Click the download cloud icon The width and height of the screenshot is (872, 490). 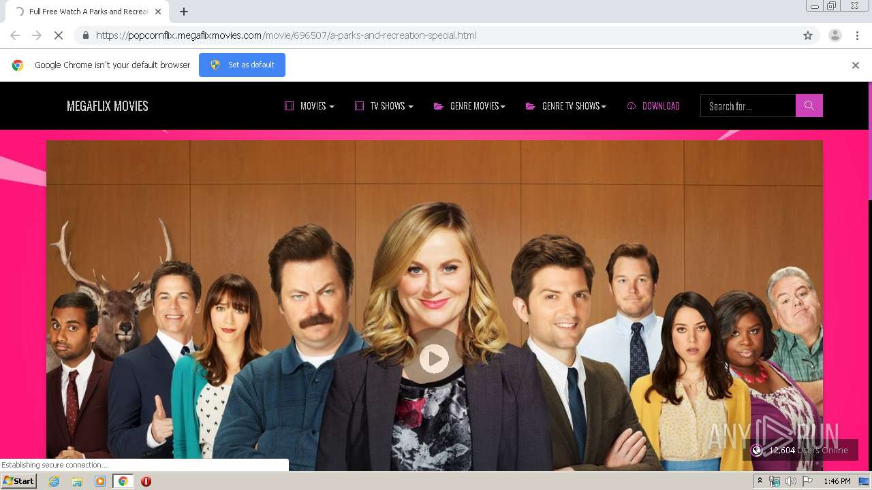[632, 105]
